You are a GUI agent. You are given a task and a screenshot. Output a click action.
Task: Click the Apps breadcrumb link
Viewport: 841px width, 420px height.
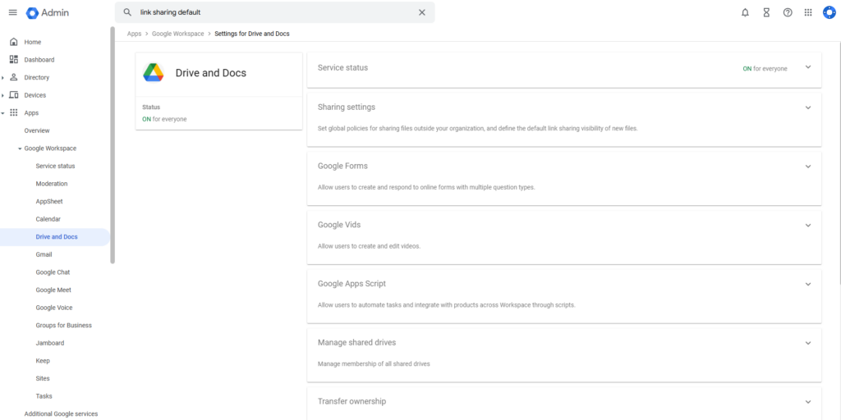pyautogui.click(x=134, y=34)
